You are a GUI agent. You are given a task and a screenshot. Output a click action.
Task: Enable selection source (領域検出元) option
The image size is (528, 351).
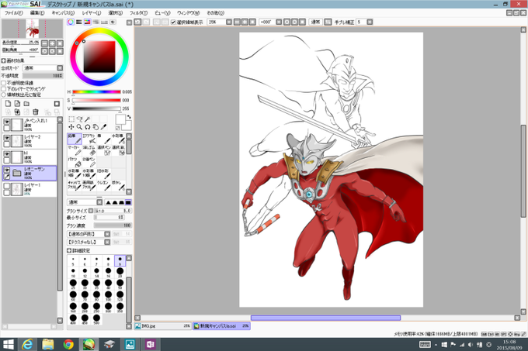(x=4, y=95)
